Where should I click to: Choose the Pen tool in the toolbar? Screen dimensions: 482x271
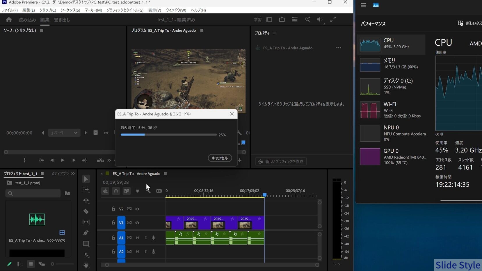pos(86,233)
